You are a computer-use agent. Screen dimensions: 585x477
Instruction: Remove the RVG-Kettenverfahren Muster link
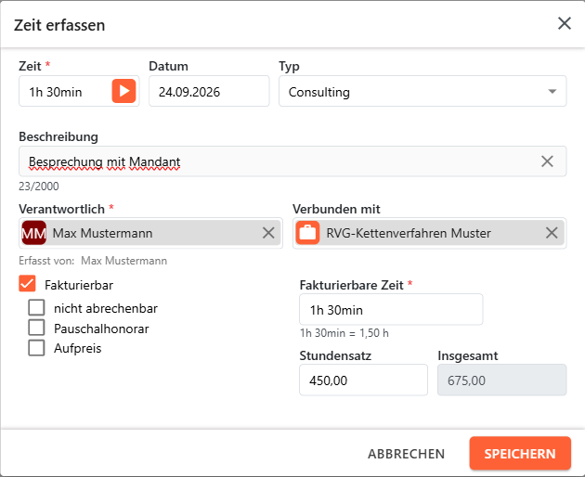point(552,233)
